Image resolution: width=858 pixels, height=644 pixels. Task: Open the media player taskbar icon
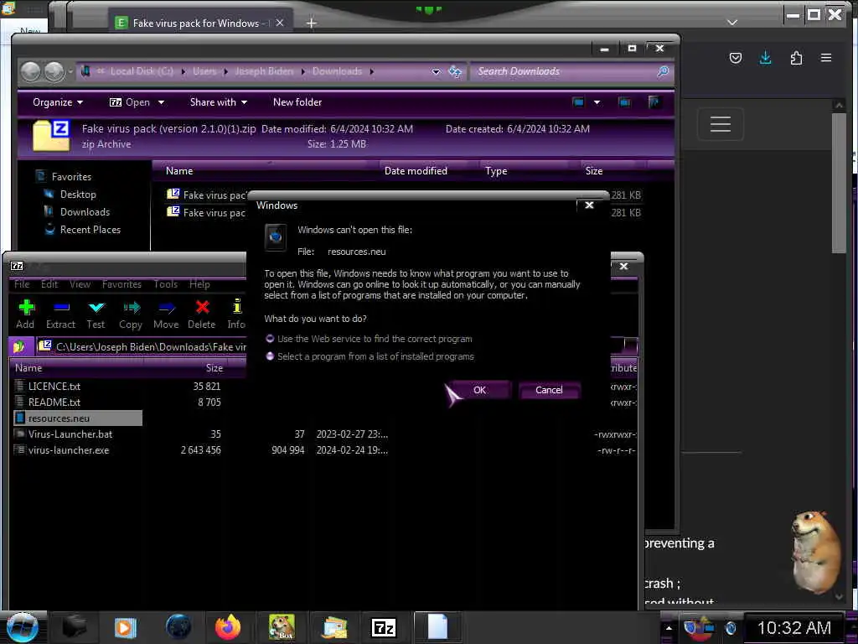click(125, 627)
